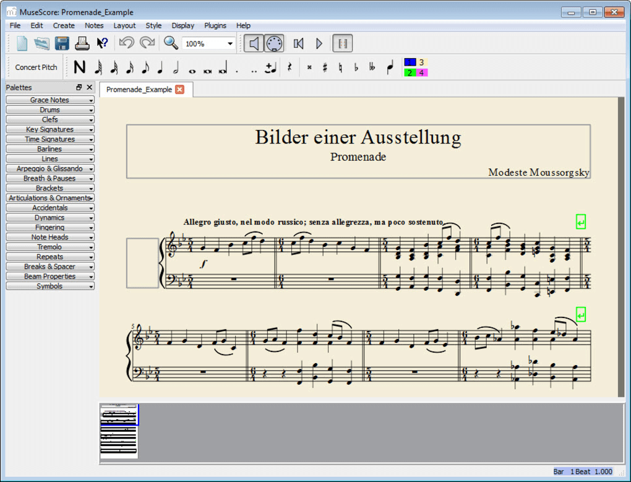Click the page thumbnail in the navigator
This screenshot has width=631, height=482.
pyautogui.click(x=119, y=431)
